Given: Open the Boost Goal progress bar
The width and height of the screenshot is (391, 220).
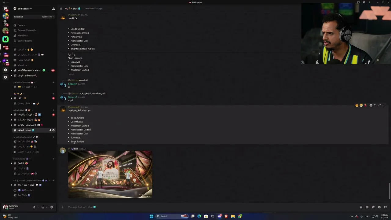Looking at the screenshot, I should pyautogui.click(x=34, y=17).
